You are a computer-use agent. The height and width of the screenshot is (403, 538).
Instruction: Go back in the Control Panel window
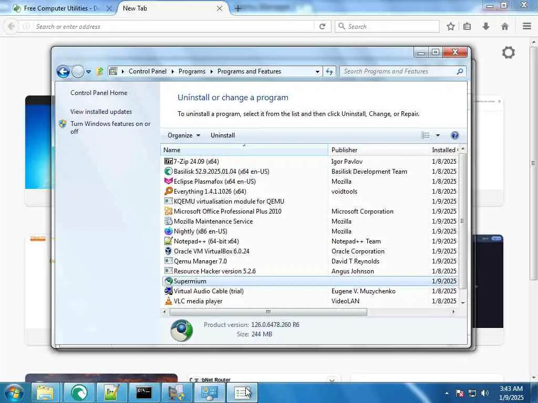64,71
